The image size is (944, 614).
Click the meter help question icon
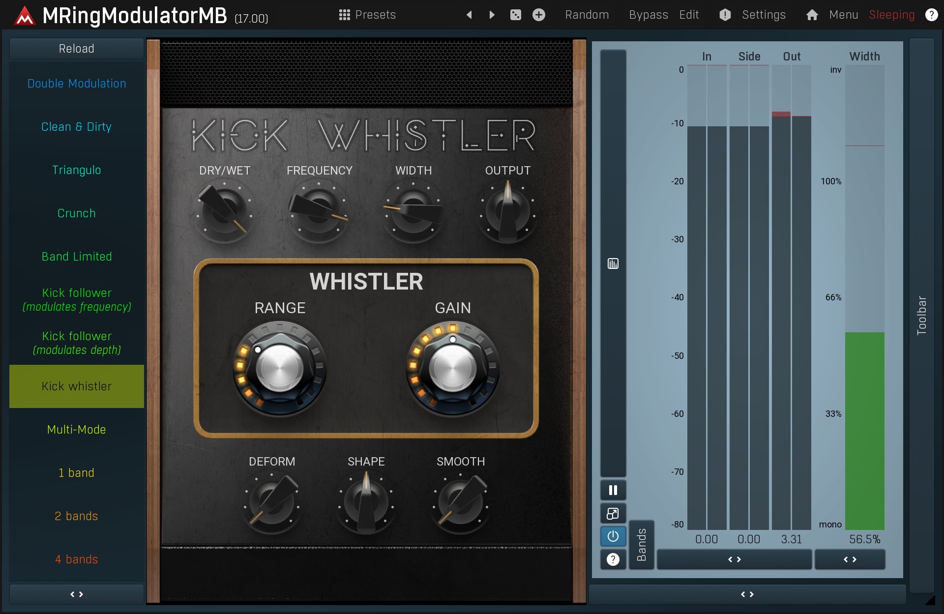coord(613,559)
